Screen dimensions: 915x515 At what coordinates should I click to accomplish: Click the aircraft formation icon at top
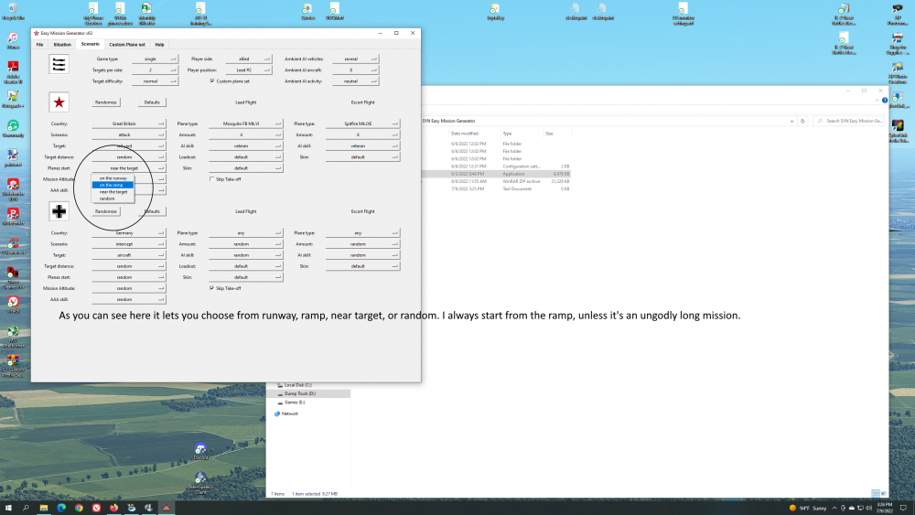click(x=59, y=63)
